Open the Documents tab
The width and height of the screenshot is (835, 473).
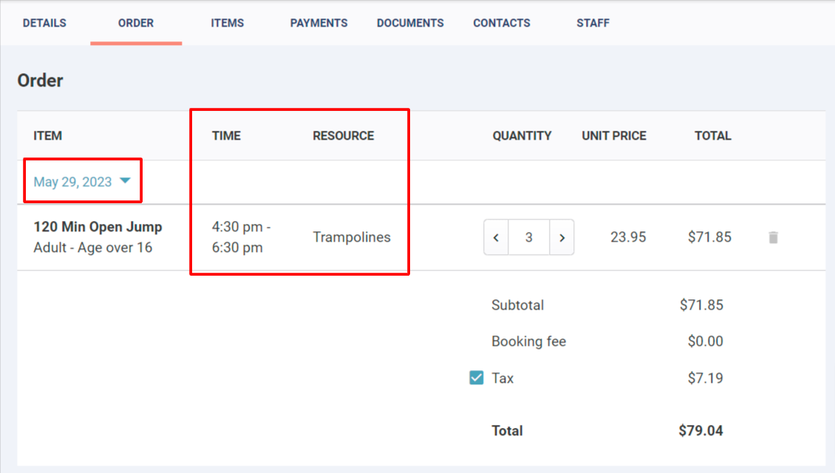coord(410,23)
